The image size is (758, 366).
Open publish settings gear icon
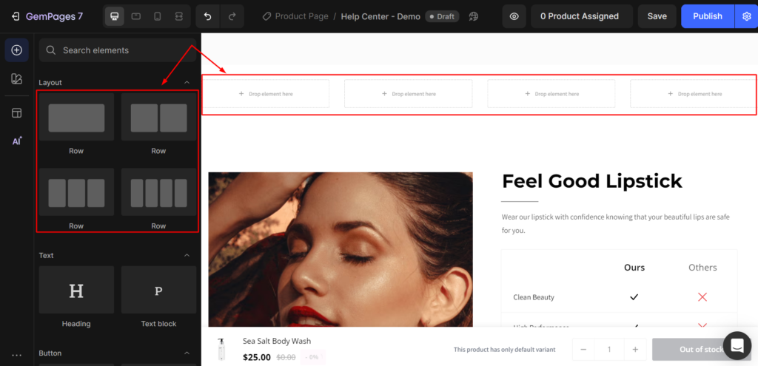745,16
